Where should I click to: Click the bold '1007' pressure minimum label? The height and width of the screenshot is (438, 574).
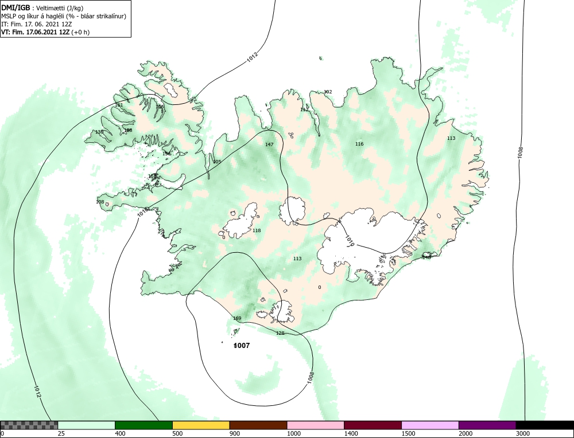(x=242, y=346)
